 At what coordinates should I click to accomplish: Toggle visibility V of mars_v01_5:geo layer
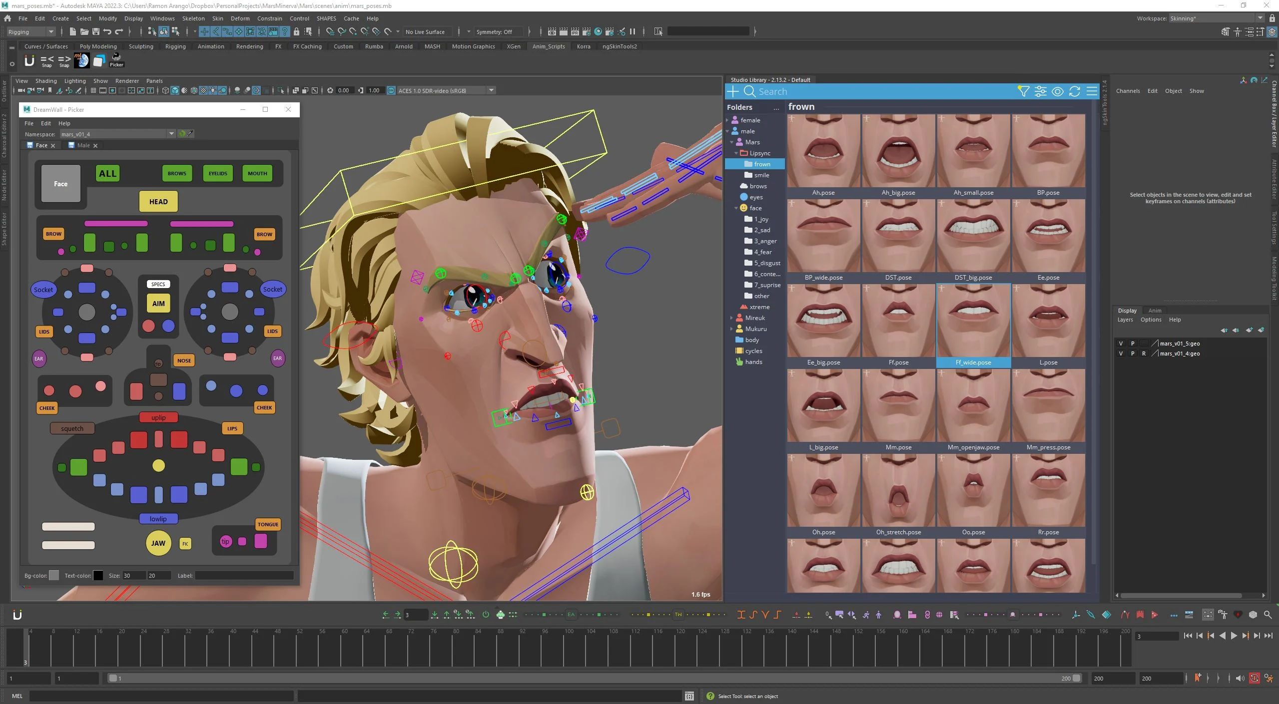tap(1121, 344)
